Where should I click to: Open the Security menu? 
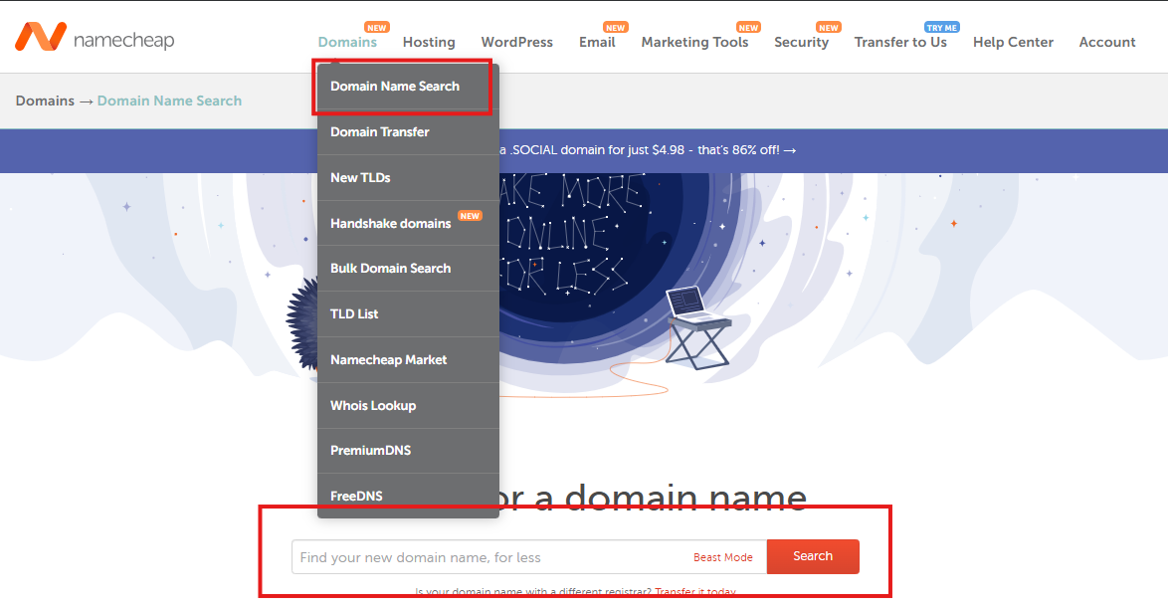point(801,43)
